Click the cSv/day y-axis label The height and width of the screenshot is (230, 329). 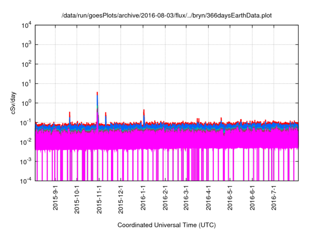click(x=13, y=103)
